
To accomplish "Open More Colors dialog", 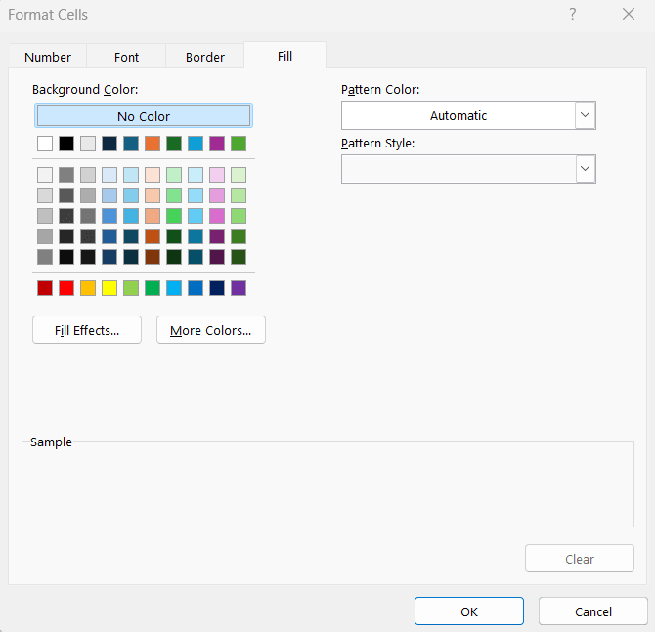I will coord(211,330).
